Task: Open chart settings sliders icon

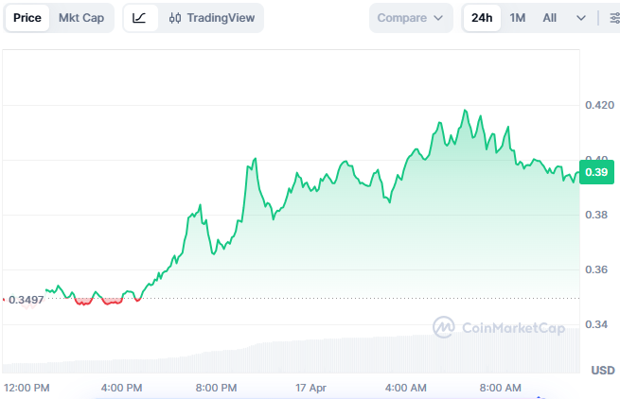Action: pos(612,18)
